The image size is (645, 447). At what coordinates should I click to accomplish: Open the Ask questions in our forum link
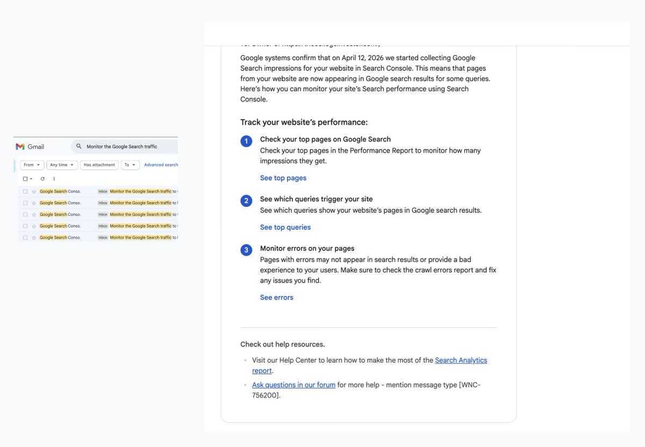pyautogui.click(x=293, y=385)
